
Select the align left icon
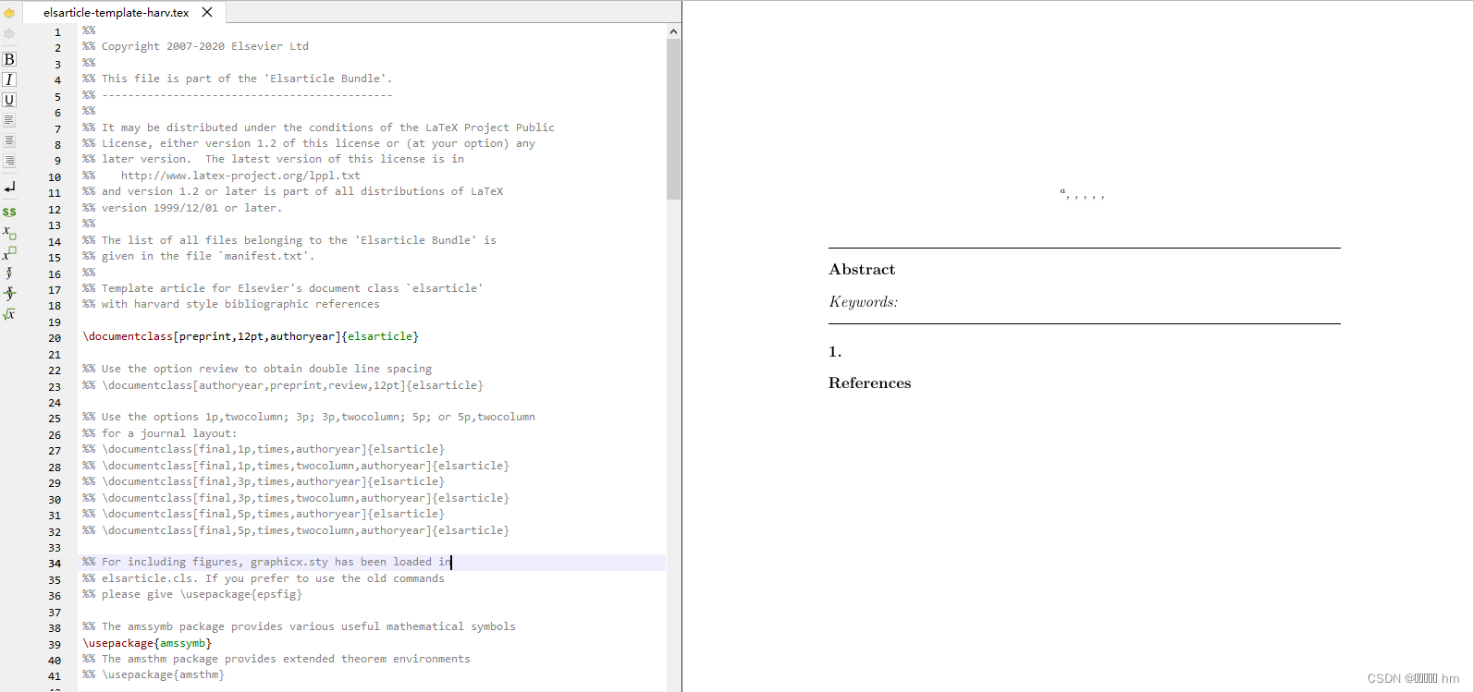(9, 120)
